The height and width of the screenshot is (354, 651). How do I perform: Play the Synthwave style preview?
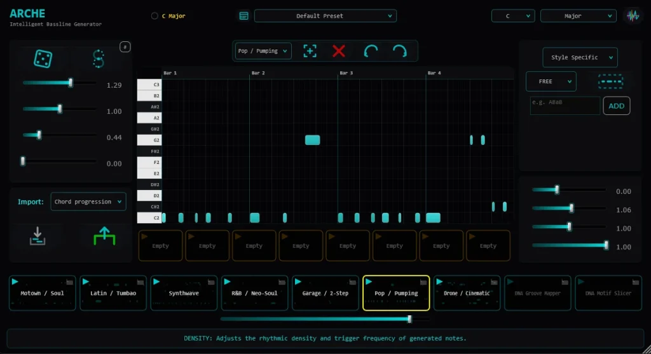pyautogui.click(x=156, y=282)
